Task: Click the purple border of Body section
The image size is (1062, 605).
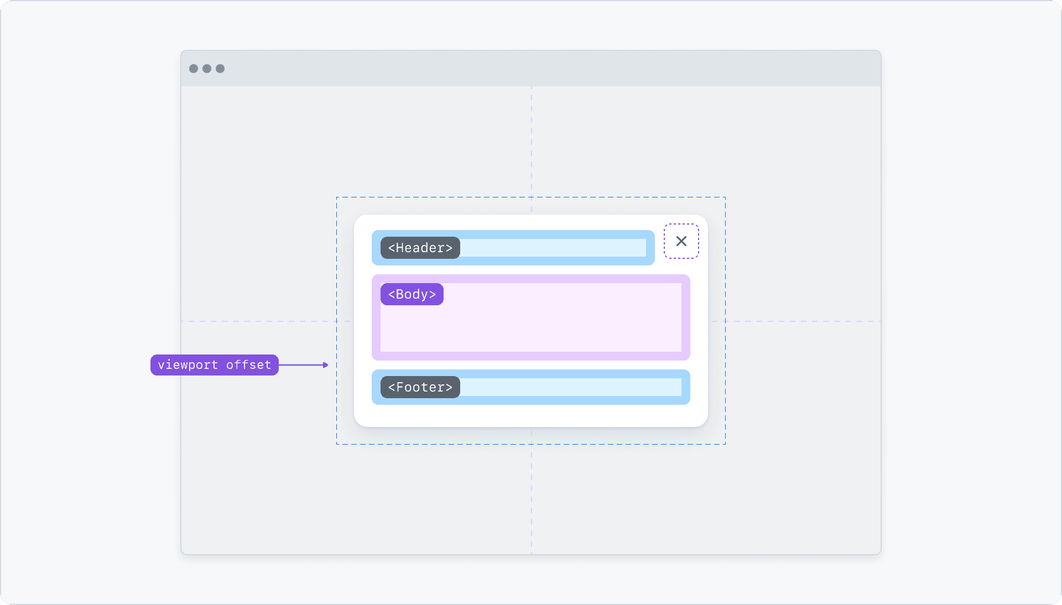Action: pyautogui.click(x=531, y=356)
